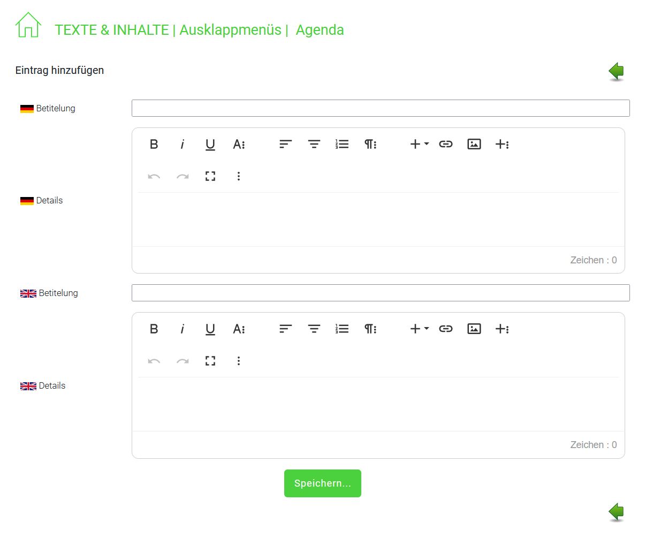Focus the German Betitelung input field
The image size is (653, 538).
pos(380,108)
